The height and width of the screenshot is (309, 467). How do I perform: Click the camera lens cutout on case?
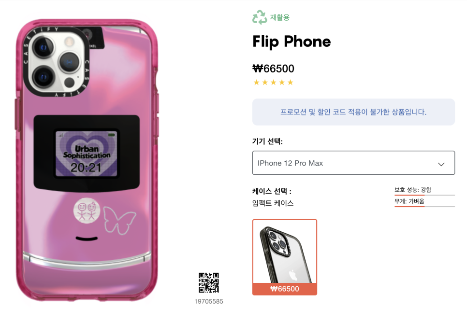(x=57, y=61)
